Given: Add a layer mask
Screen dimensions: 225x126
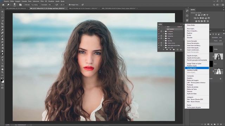Looking at the screenshot, I should (x=208, y=125).
